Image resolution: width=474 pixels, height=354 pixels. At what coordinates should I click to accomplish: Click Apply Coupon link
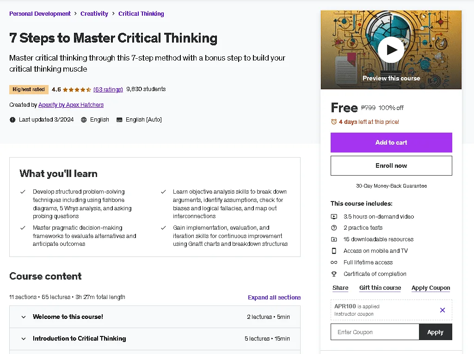[x=431, y=288]
